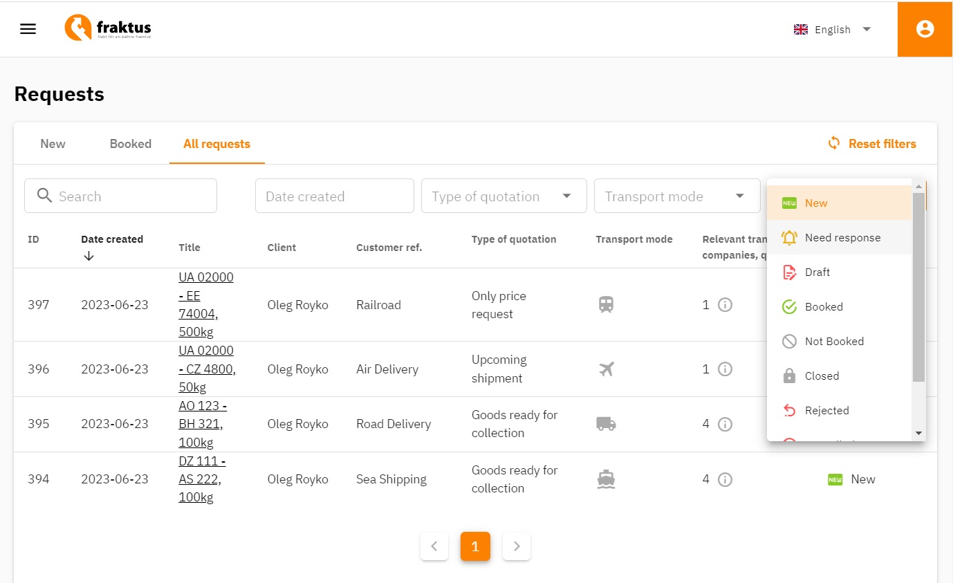Image resolution: width=953 pixels, height=583 pixels.
Task: Show info for row 397 companies
Action: (x=725, y=304)
